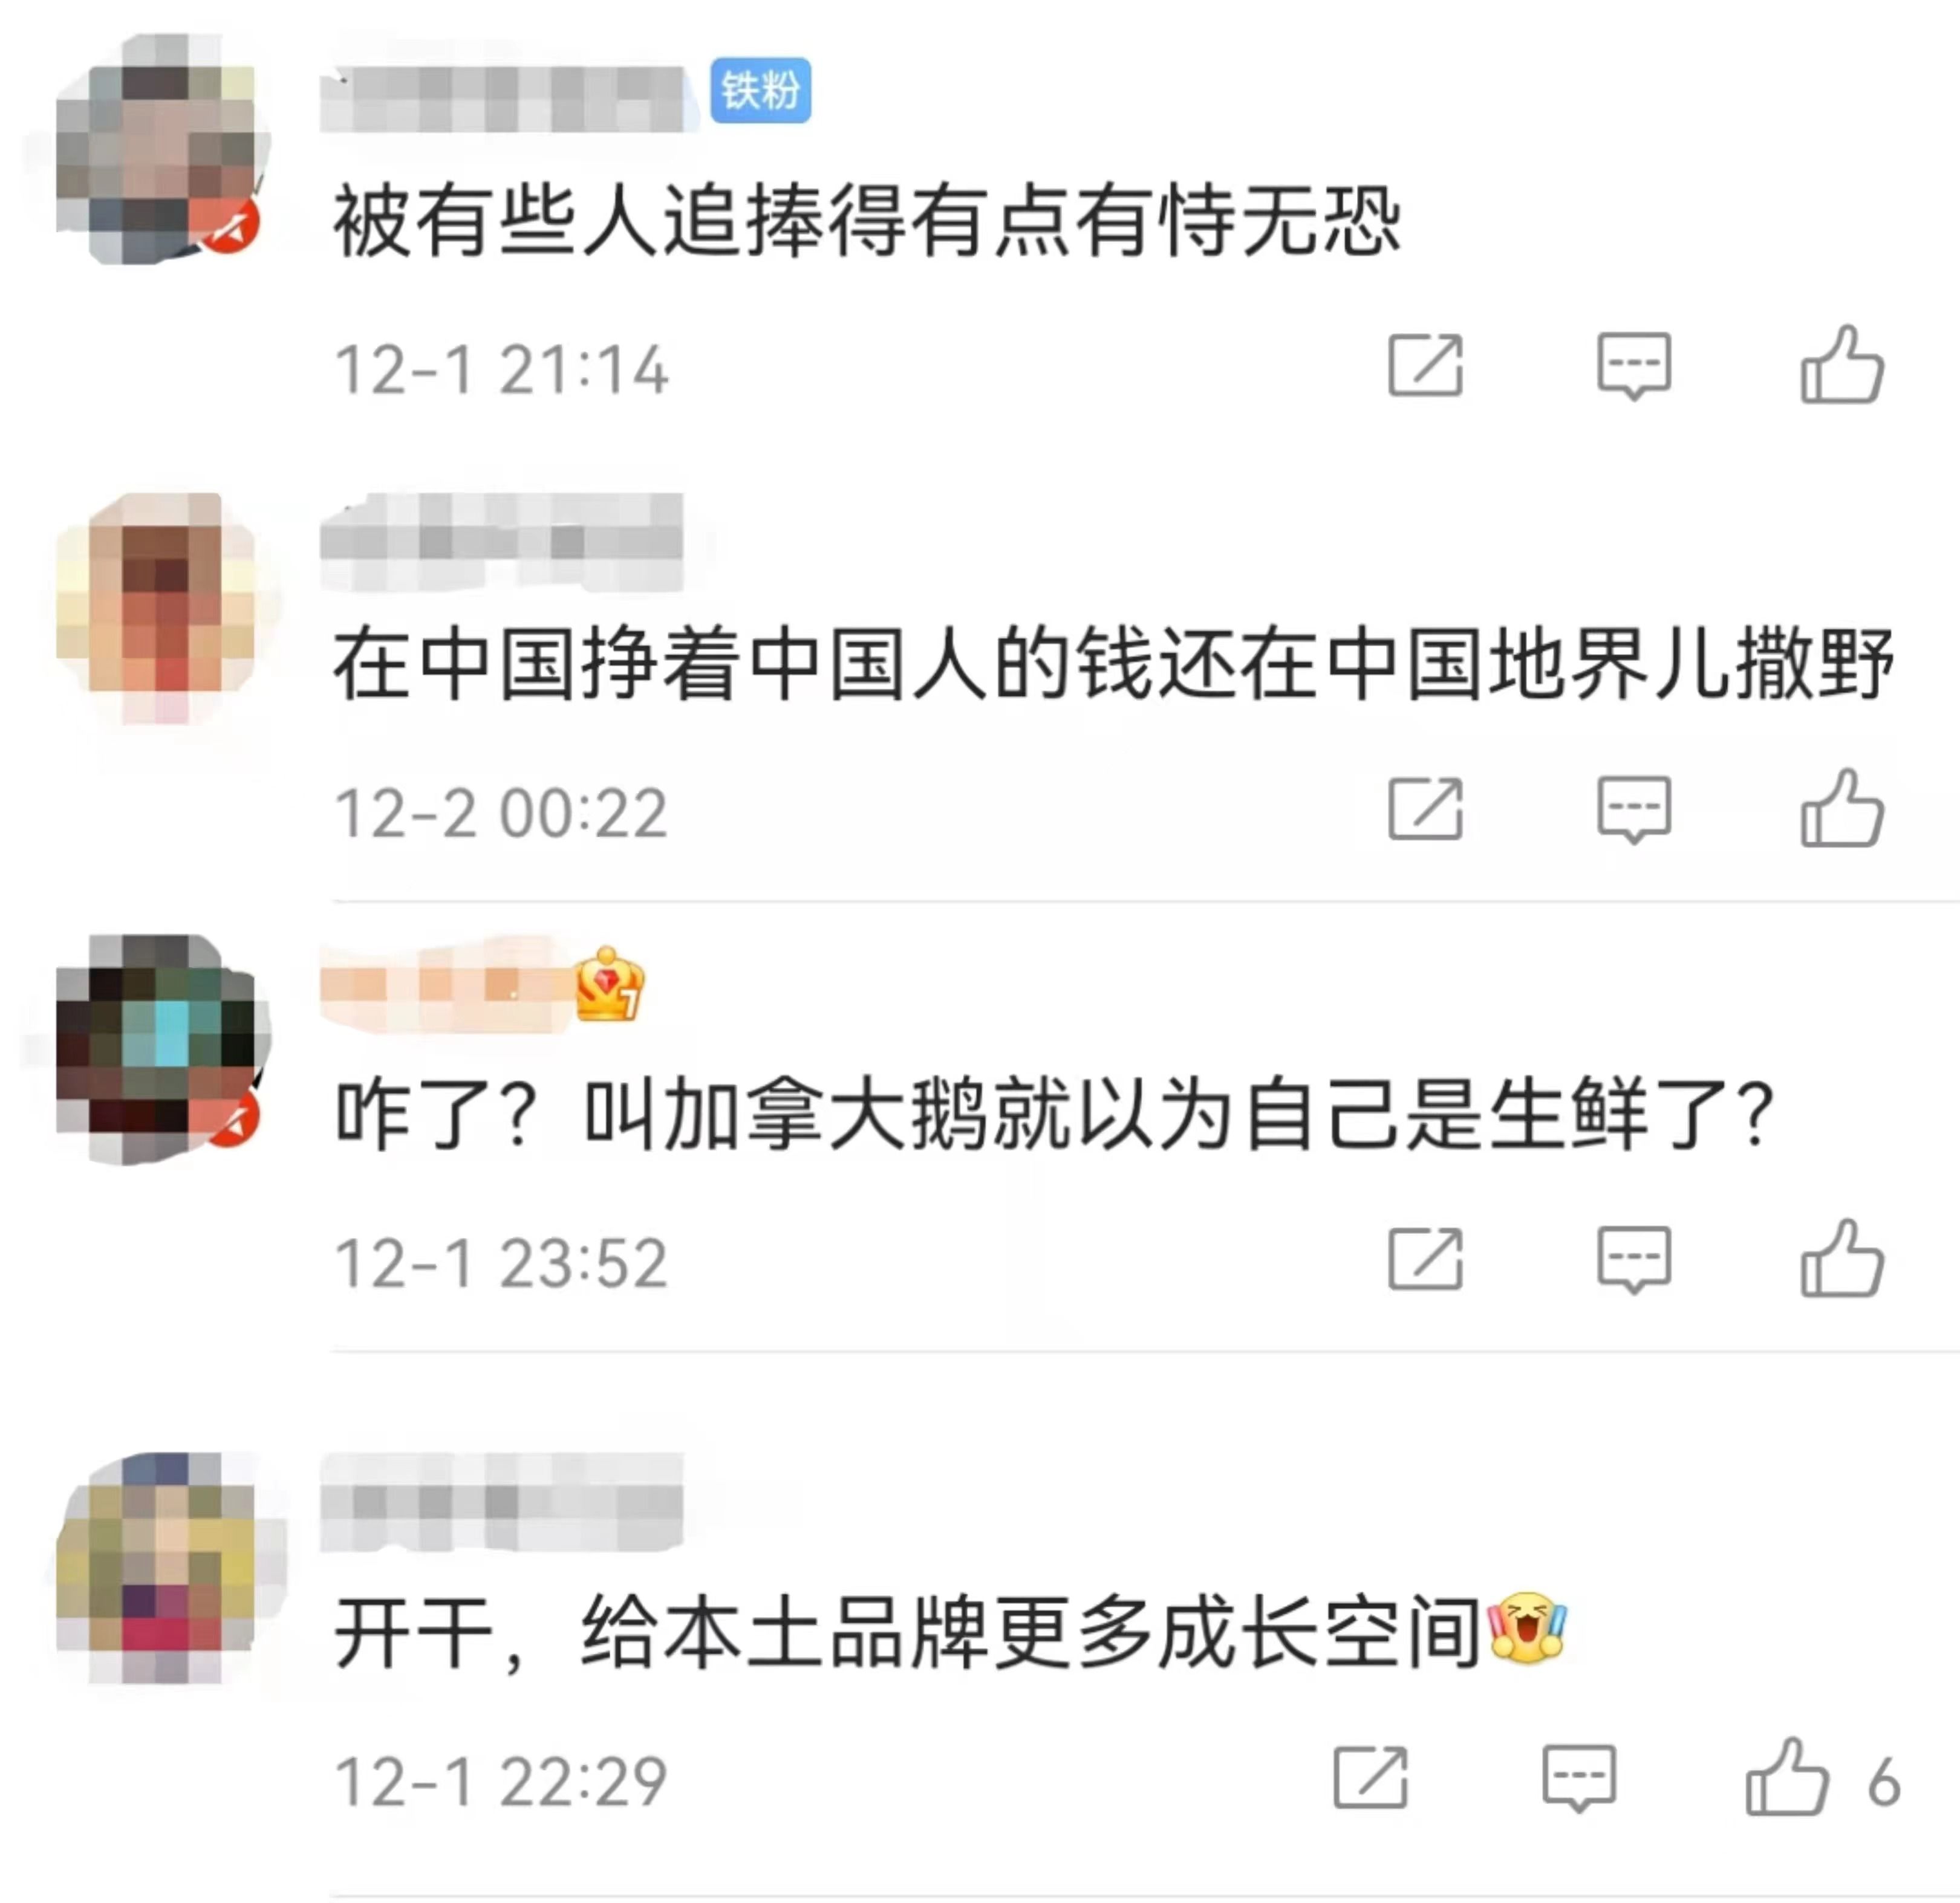Reply to the comment posted at 12-2 00:22
This screenshot has width=1960, height=1903.
1634,809
